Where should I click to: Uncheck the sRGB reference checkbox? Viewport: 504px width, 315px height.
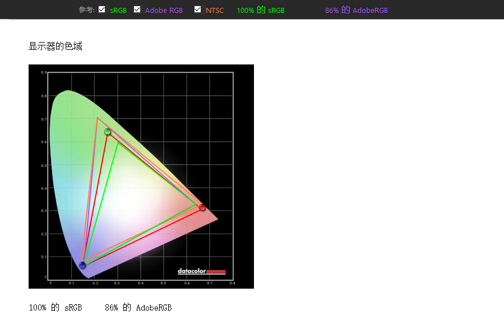tap(101, 10)
